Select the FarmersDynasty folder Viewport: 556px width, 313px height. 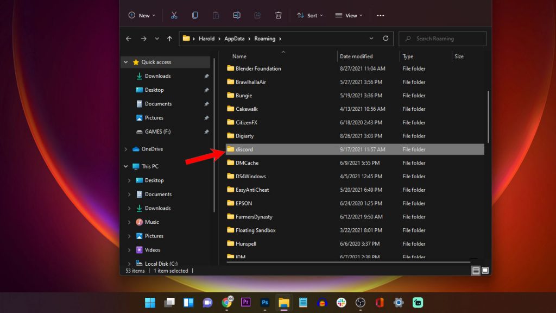(254, 217)
